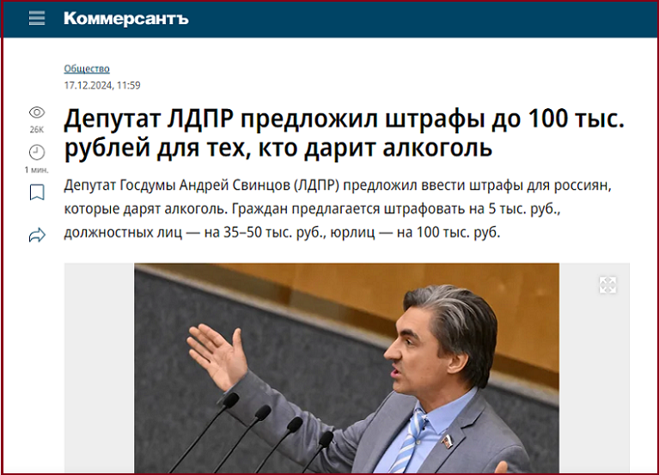The height and width of the screenshot is (475, 659).
Task: Click the 17.12.2024, 11:59 timestamp
Action: pos(102,85)
